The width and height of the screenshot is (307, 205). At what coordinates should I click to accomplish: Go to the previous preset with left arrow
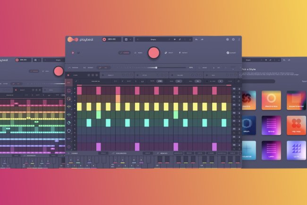tap(137, 40)
